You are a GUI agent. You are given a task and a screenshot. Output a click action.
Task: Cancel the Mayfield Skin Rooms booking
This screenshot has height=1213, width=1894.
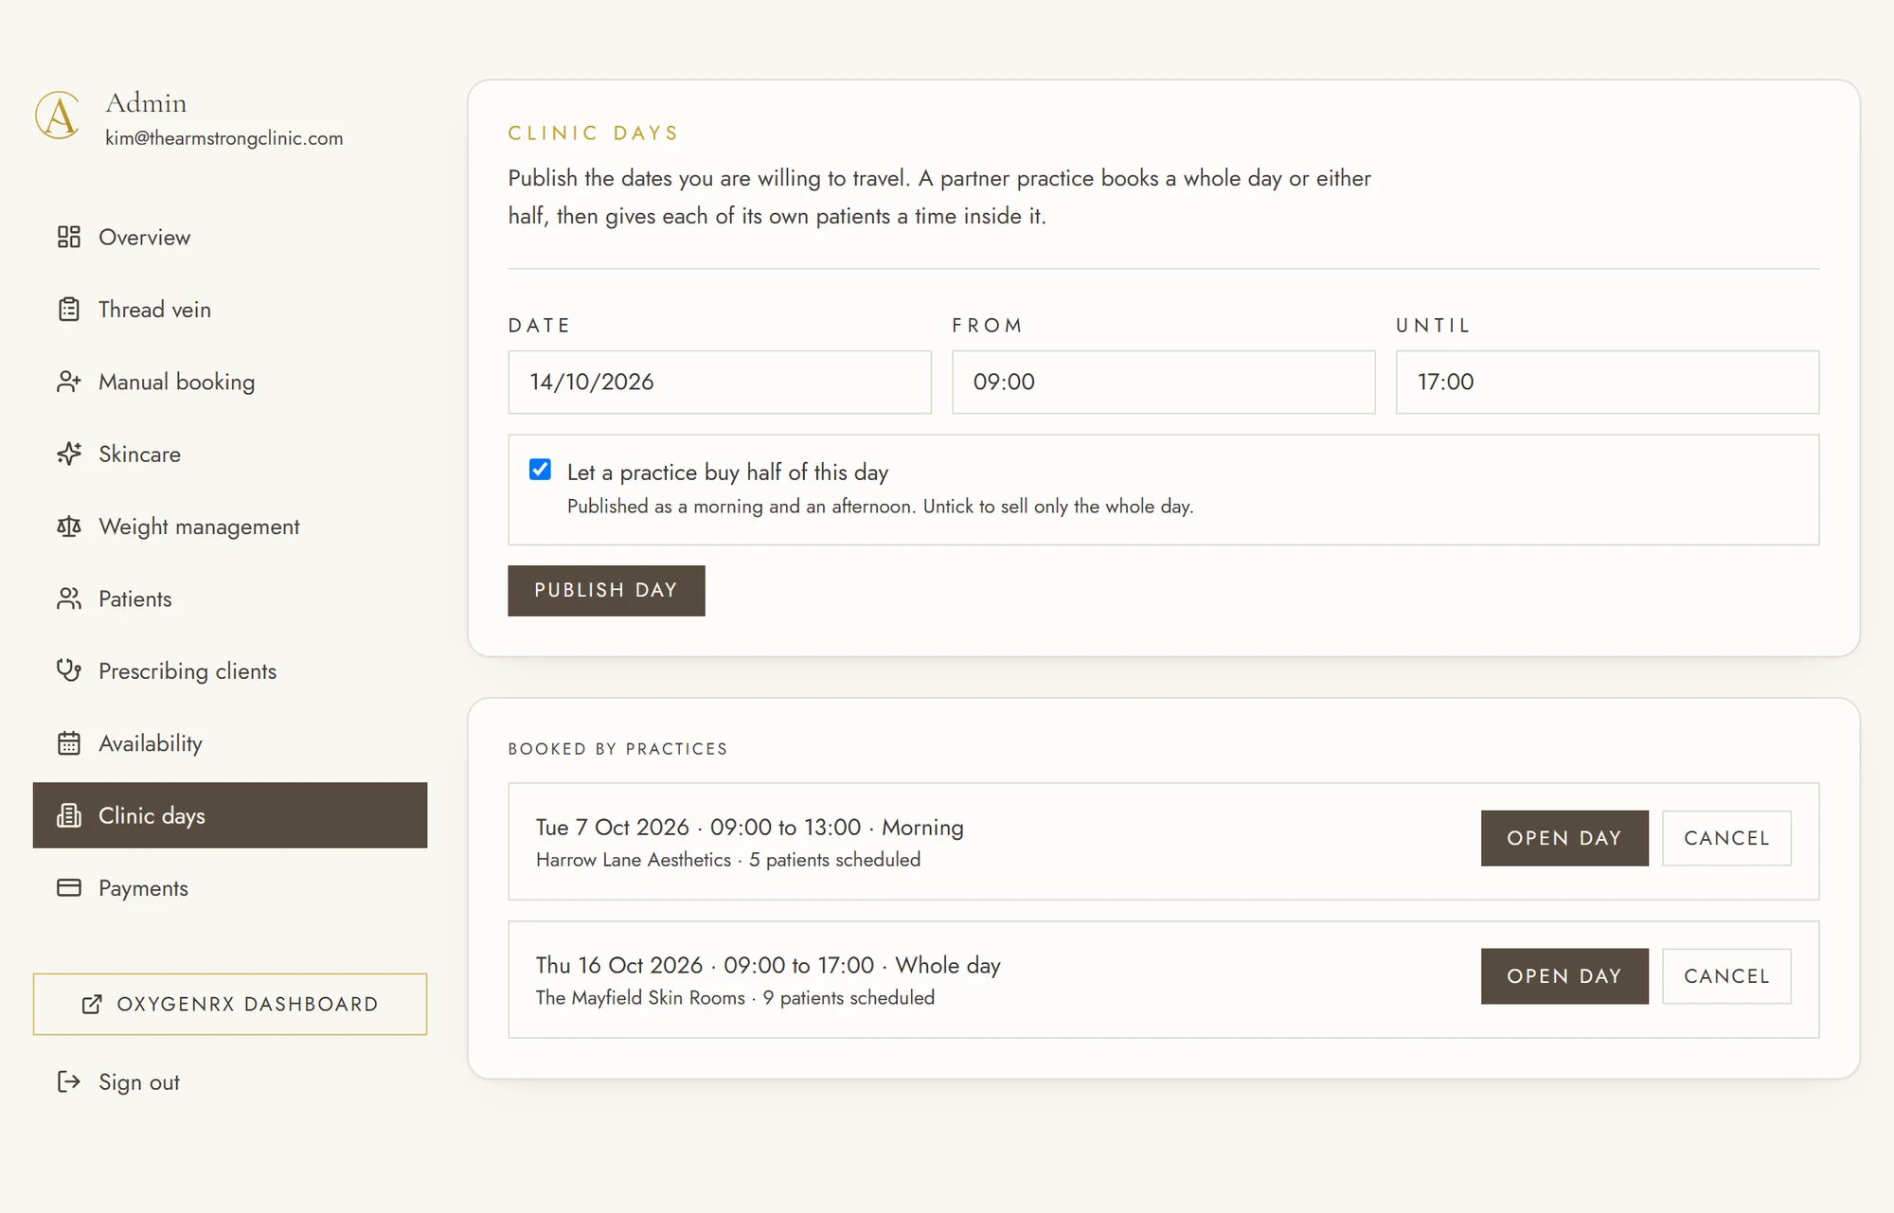(x=1726, y=976)
